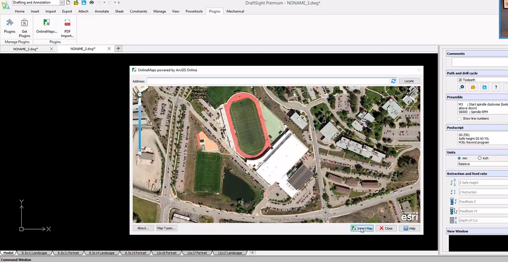This screenshot has height=262, width=508.
Task: Open the Powertools ribbon tab
Action: [194, 11]
